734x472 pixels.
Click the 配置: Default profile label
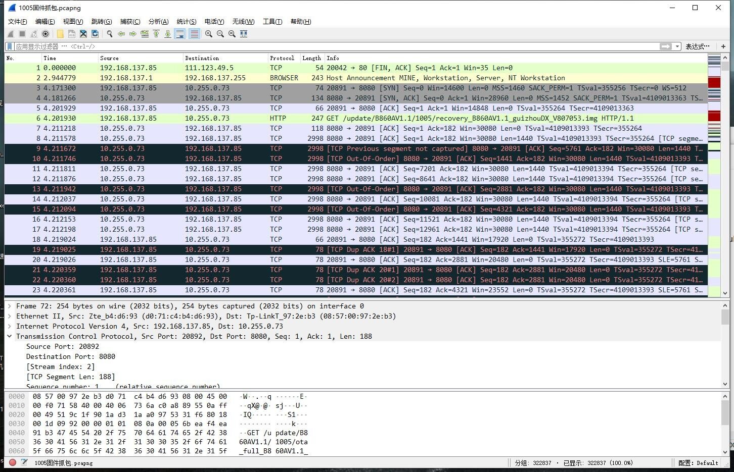tap(698, 462)
